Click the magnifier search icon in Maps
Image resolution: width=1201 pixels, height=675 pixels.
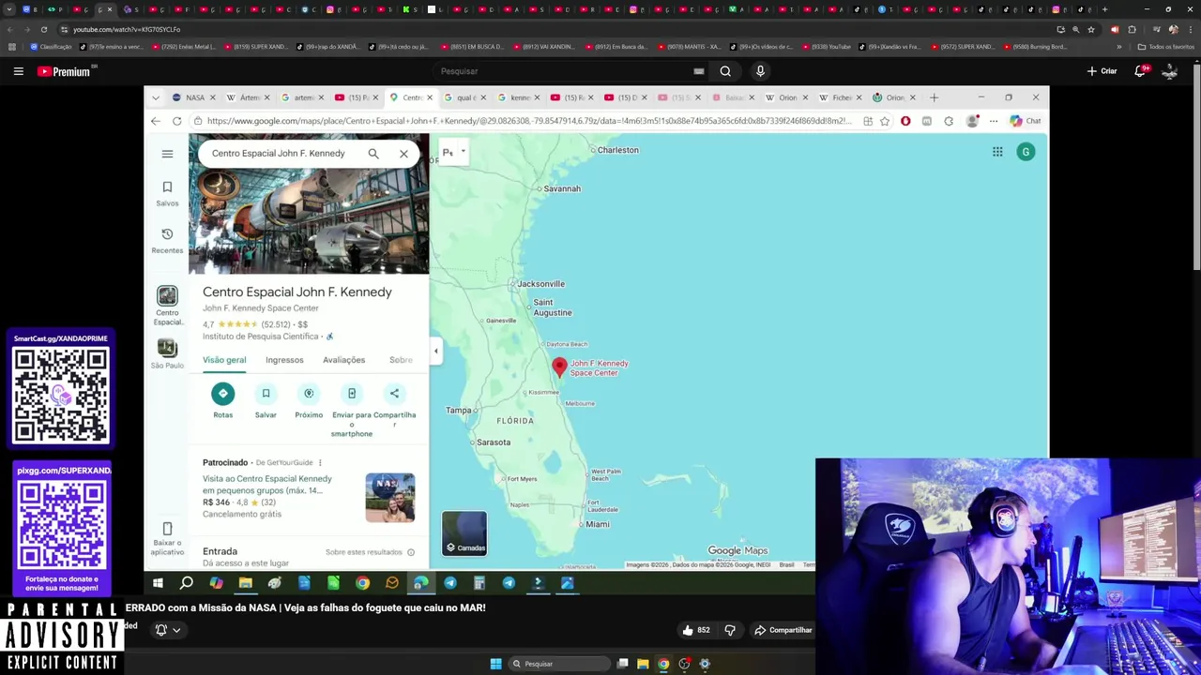click(373, 154)
